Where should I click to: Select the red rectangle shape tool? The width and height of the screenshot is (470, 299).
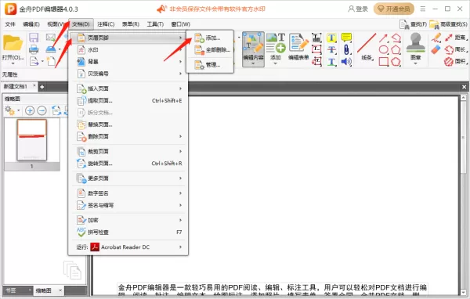coord(383,62)
